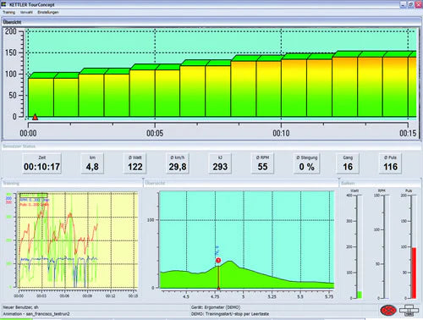
Task: Select the kJ value 293
Action: [x=220, y=167]
